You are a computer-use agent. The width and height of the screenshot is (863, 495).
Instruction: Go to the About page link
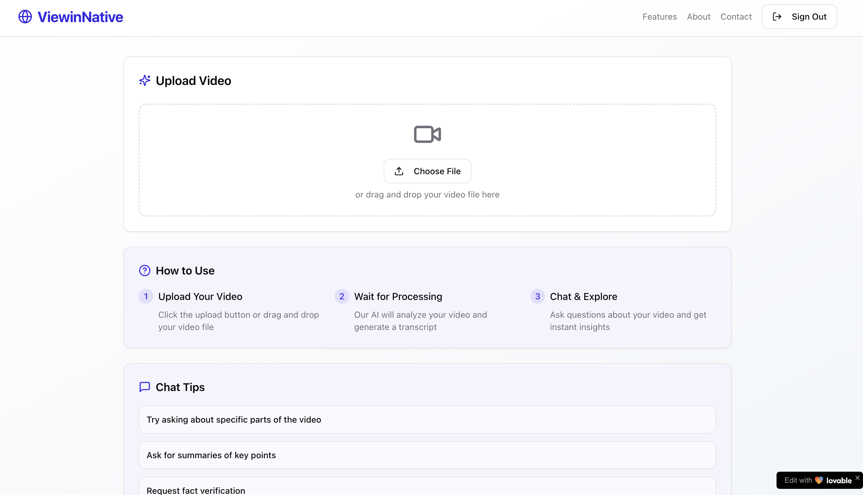699,17
